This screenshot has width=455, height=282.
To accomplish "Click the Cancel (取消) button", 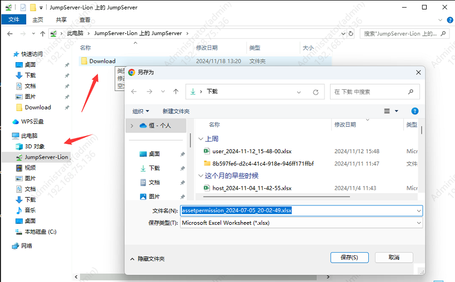I will pyautogui.click(x=394, y=258).
